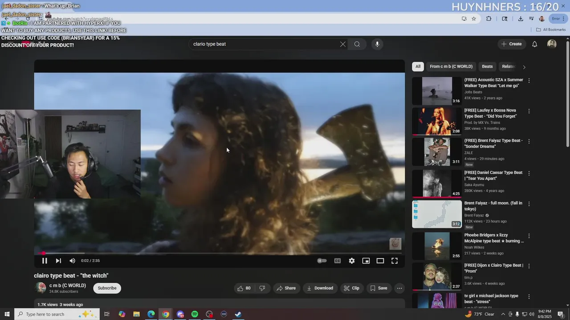Open Dijon x Clairo "Prom" thumbnail
The height and width of the screenshot is (320, 570).
coord(437,276)
